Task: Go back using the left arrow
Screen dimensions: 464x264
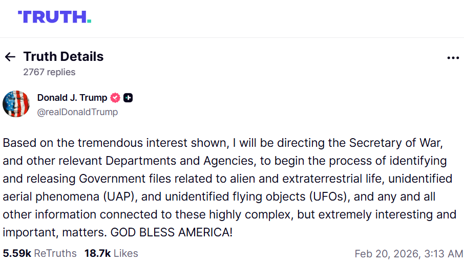Action: coord(10,57)
